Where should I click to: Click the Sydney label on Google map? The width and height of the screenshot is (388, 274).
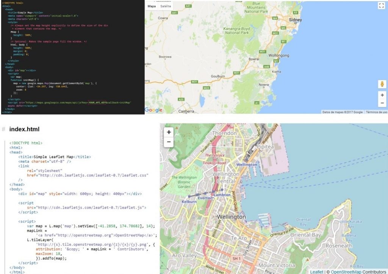click(x=295, y=19)
